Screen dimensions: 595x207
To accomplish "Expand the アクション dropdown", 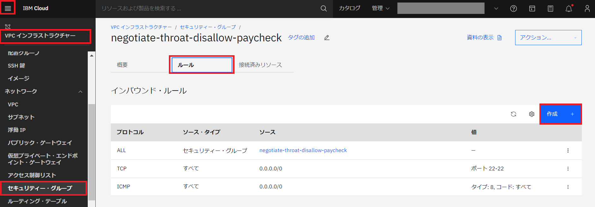I will [548, 38].
